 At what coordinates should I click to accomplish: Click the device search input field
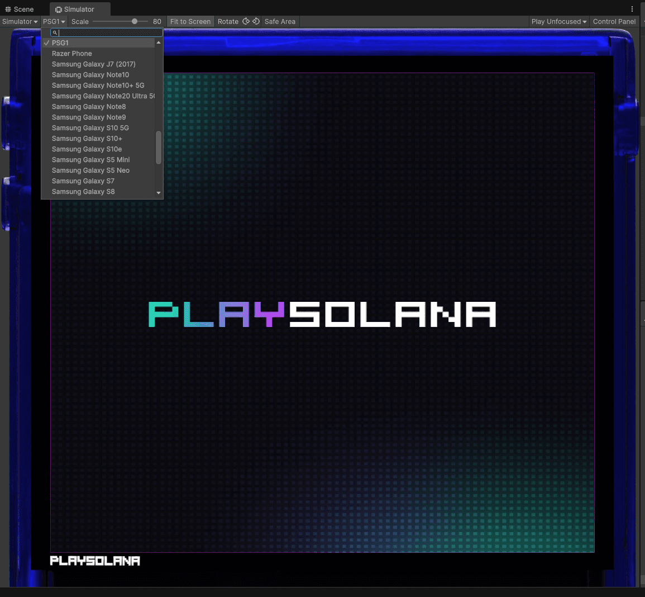point(110,33)
